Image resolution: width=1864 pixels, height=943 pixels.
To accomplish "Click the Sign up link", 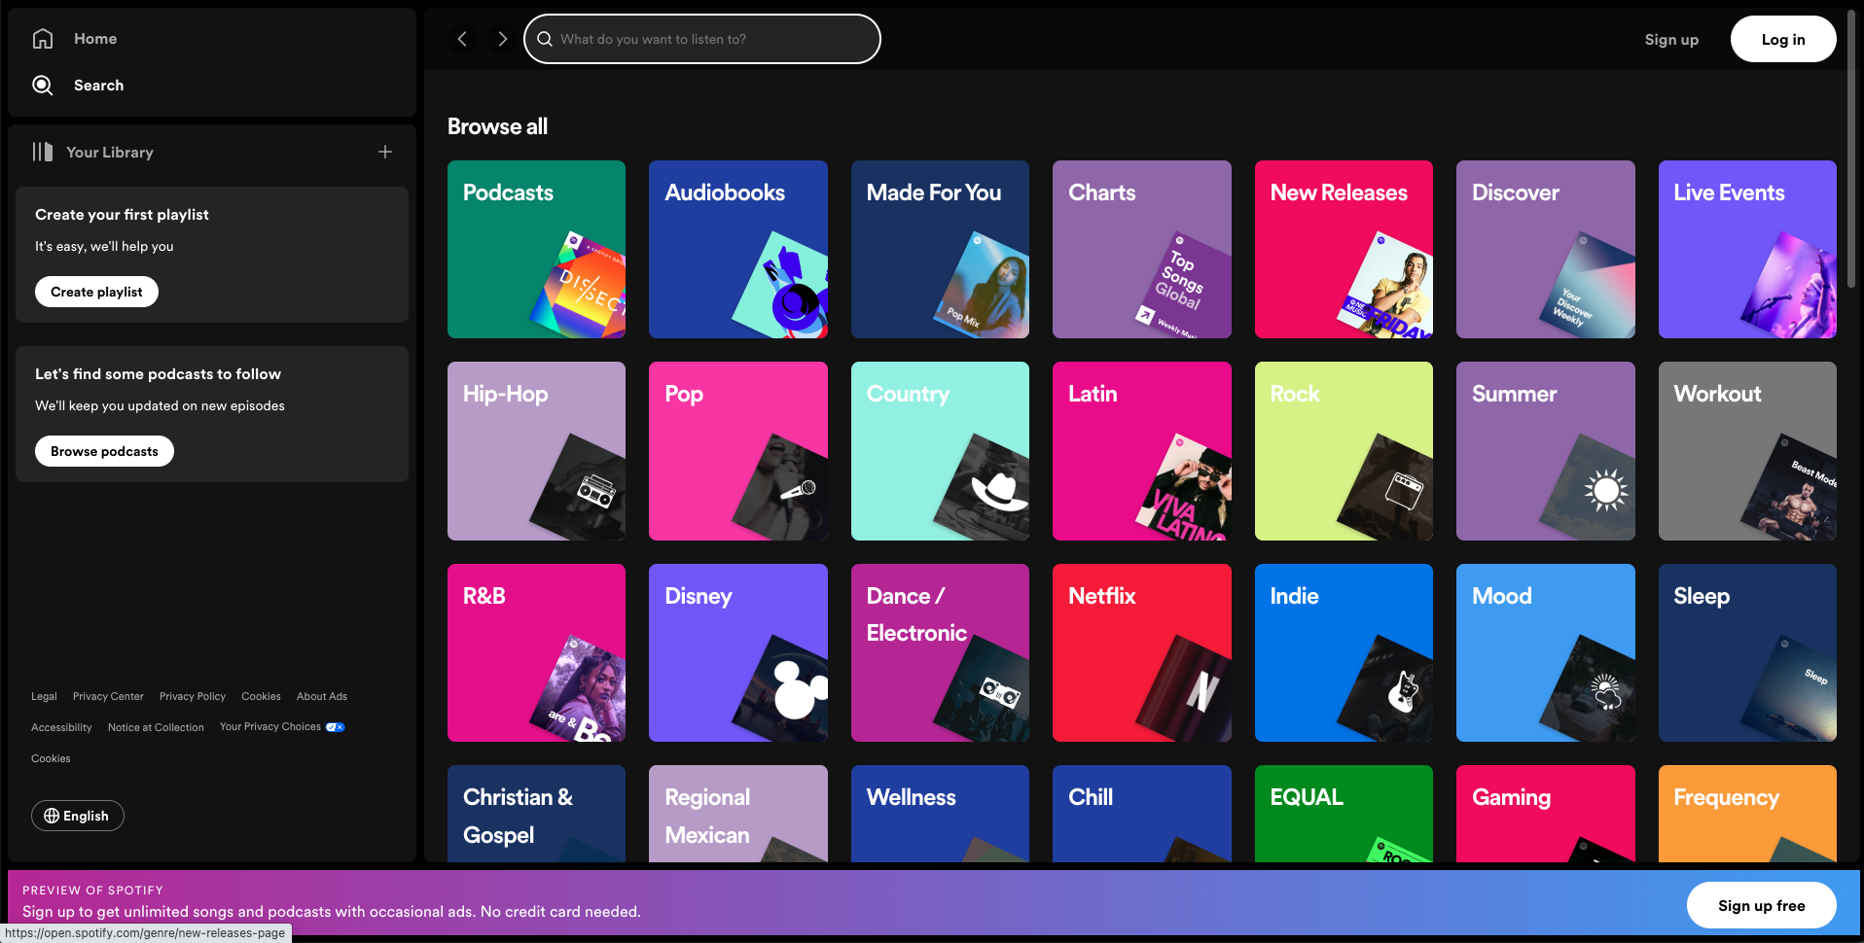I will [1670, 40].
